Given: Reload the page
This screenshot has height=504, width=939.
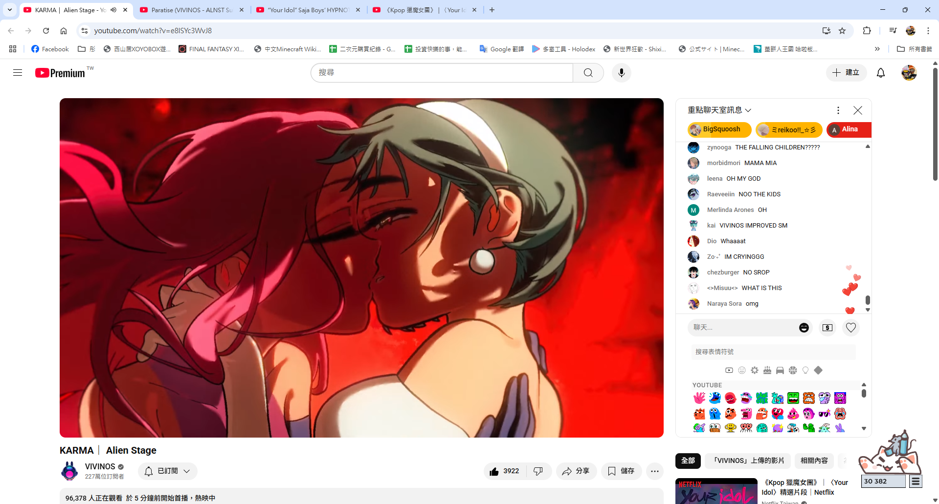Looking at the screenshot, I should pos(46,31).
